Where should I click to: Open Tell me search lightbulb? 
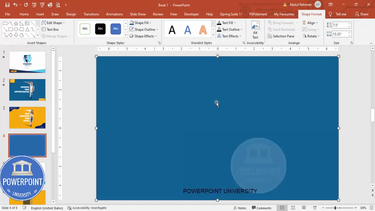(330, 14)
